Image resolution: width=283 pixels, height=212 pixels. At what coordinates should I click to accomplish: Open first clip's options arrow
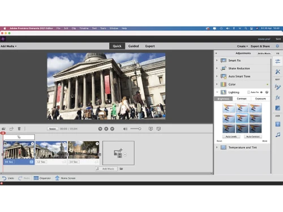[x=32, y=144]
